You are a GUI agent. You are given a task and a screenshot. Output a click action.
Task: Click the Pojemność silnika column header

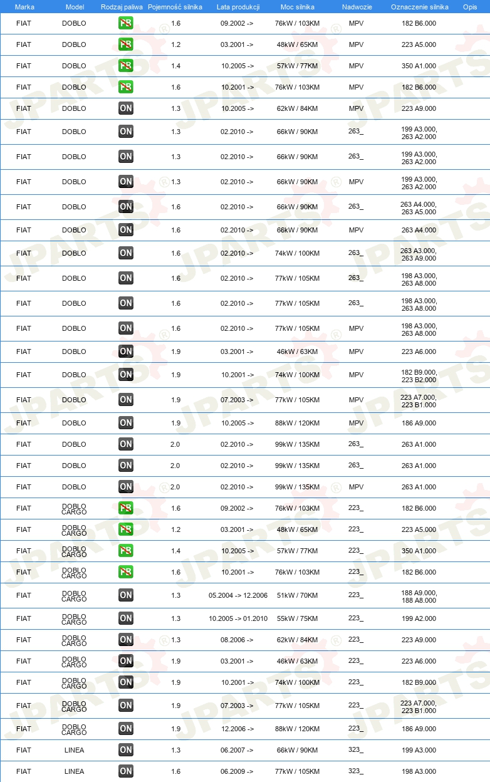[x=175, y=7]
